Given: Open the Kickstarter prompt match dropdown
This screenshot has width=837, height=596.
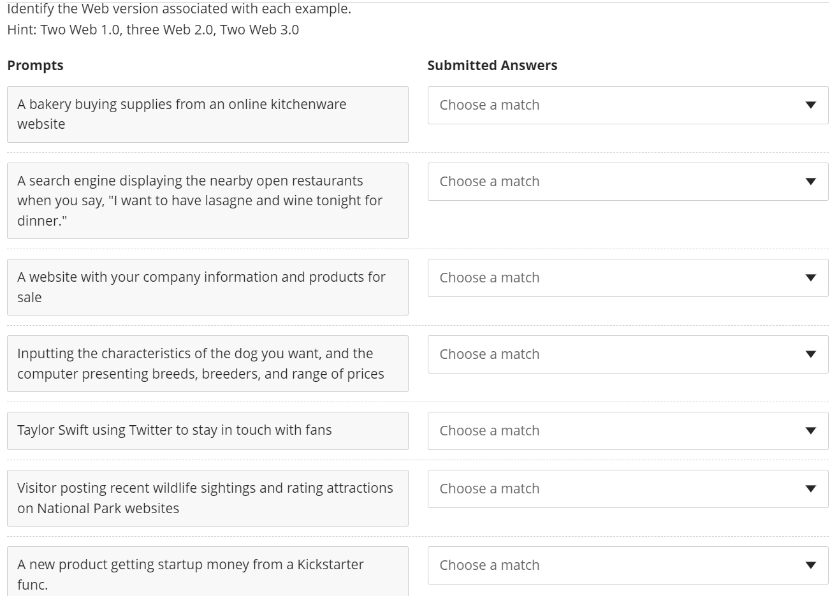Looking at the screenshot, I should click(627, 565).
